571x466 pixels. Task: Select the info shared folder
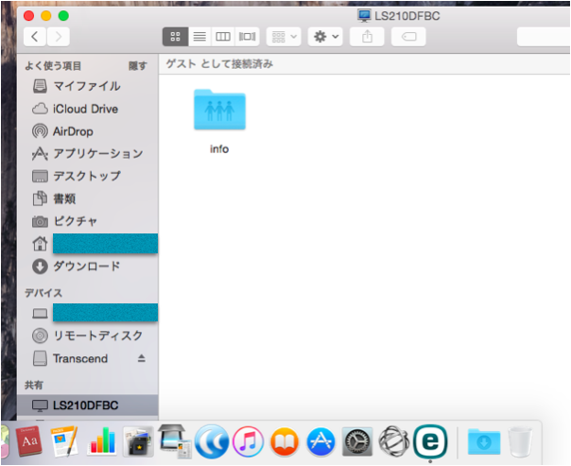[219, 110]
